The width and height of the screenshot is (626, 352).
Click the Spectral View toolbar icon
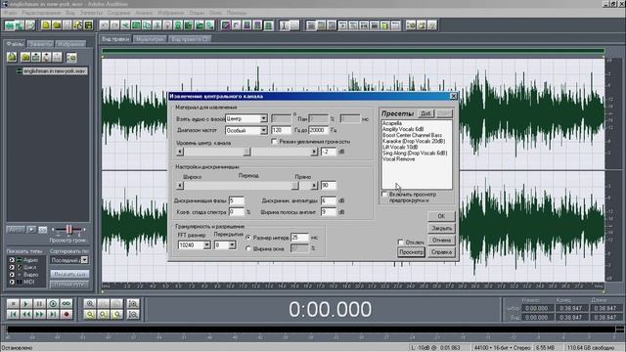226,25
